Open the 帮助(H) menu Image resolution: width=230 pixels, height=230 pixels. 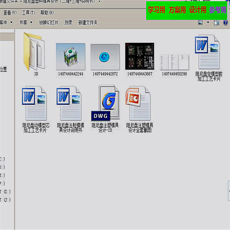[x=47, y=13]
